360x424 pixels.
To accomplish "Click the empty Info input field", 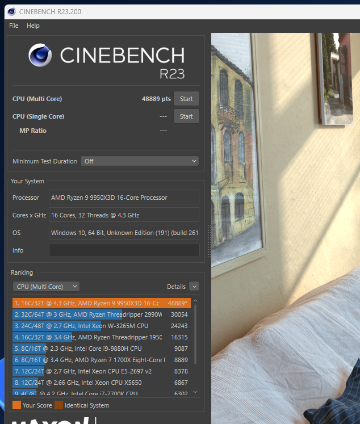I will point(124,250).
